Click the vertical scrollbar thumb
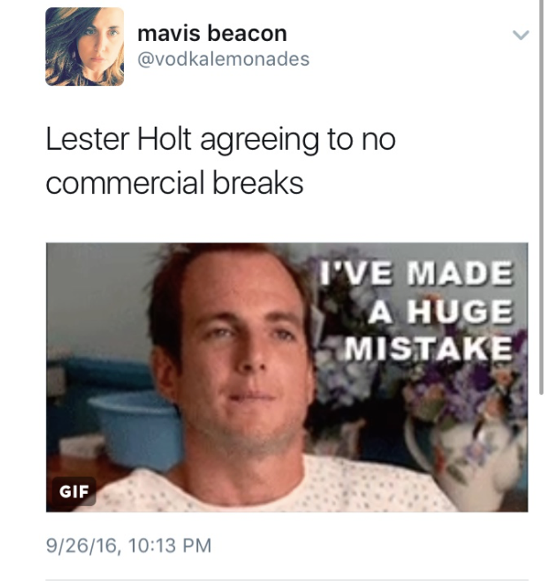The height and width of the screenshot is (583, 545). click(x=542, y=197)
